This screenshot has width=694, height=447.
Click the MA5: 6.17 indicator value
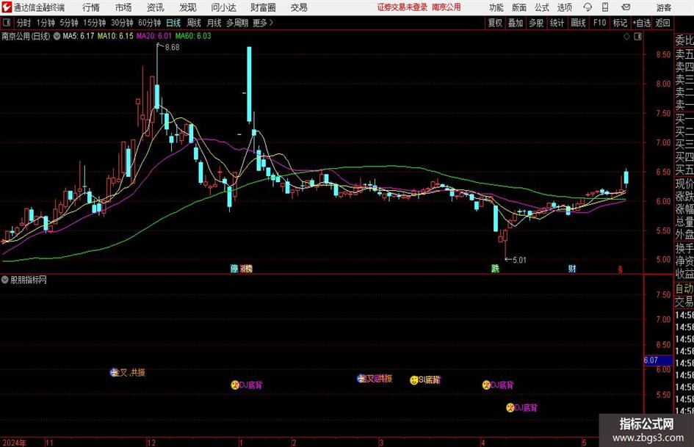[79, 36]
